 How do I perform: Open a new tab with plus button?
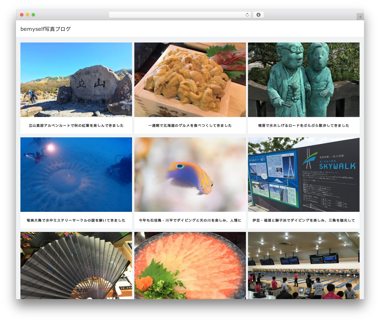(360, 17)
